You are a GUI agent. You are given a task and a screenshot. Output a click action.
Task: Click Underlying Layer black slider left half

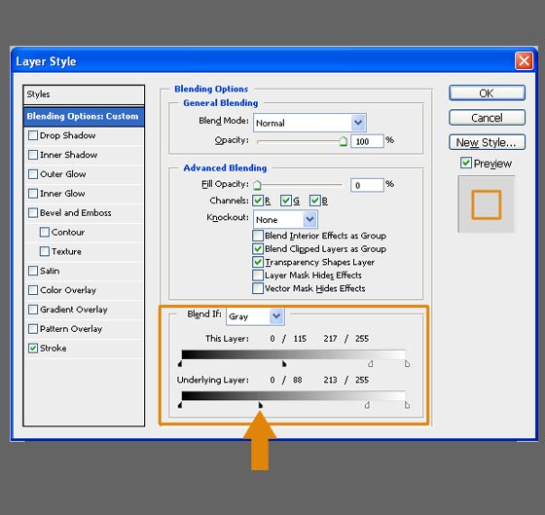pos(180,405)
